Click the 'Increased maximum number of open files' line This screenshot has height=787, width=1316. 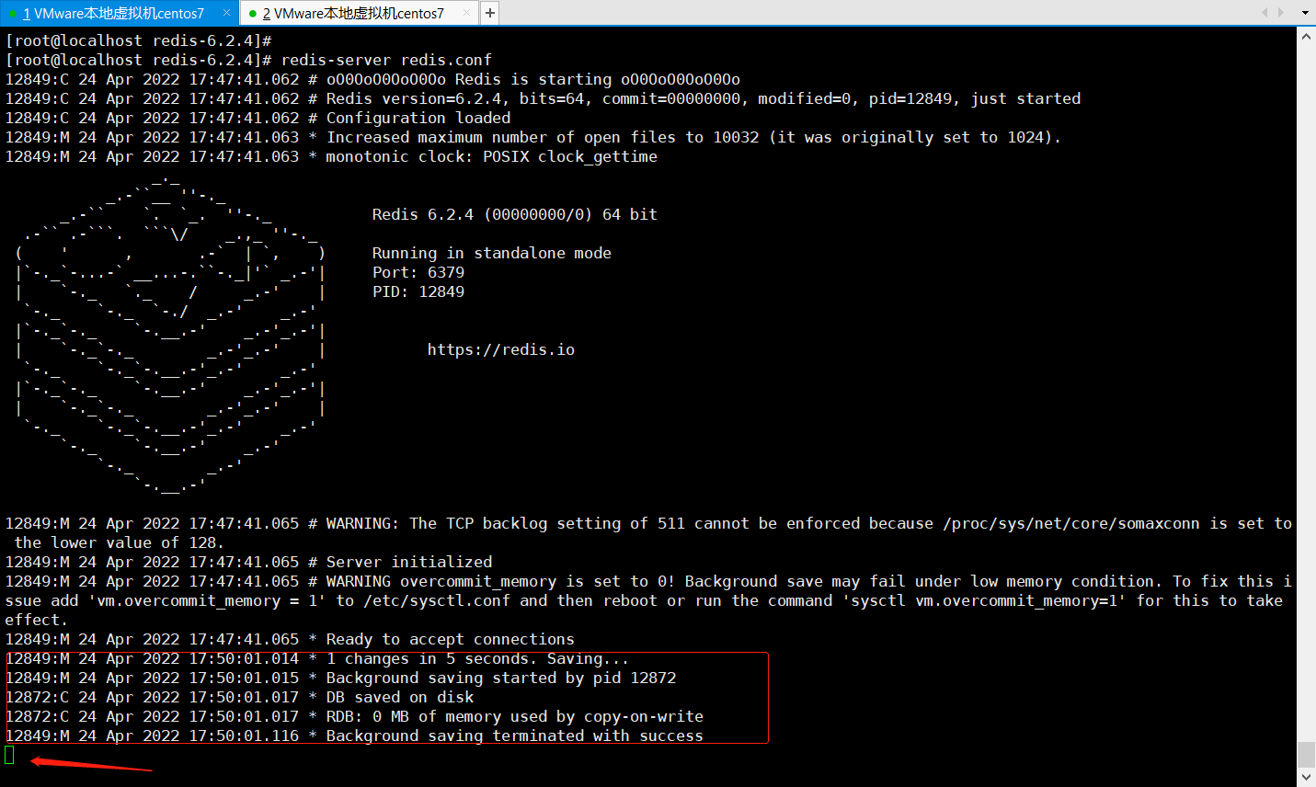[x=533, y=137]
